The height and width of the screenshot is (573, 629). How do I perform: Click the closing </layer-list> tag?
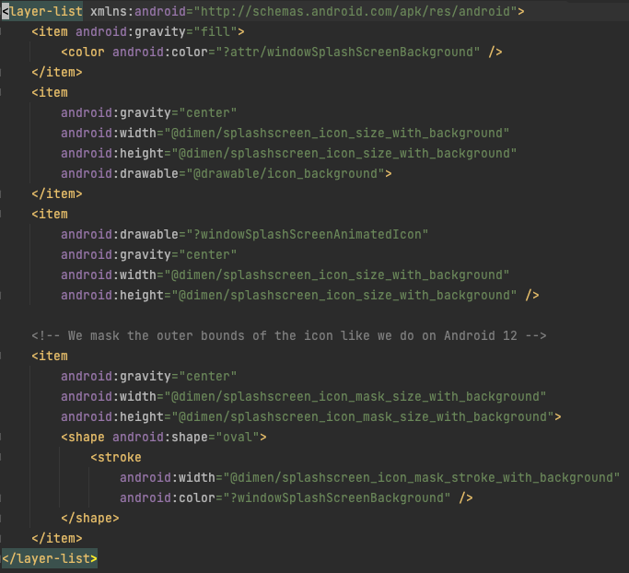tap(50, 558)
